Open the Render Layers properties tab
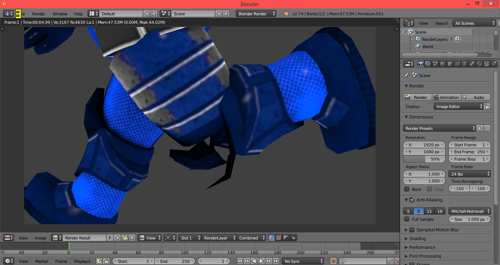The height and width of the screenshot is (265, 500). [428, 64]
